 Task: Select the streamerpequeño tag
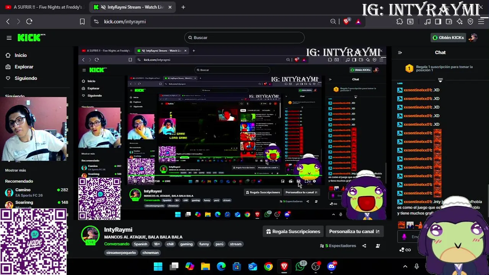[x=121, y=252]
